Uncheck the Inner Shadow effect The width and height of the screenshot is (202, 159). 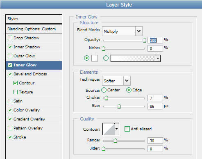click(10, 47)
